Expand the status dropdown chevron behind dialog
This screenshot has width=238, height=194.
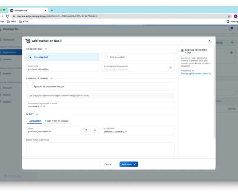coord(232,43)
